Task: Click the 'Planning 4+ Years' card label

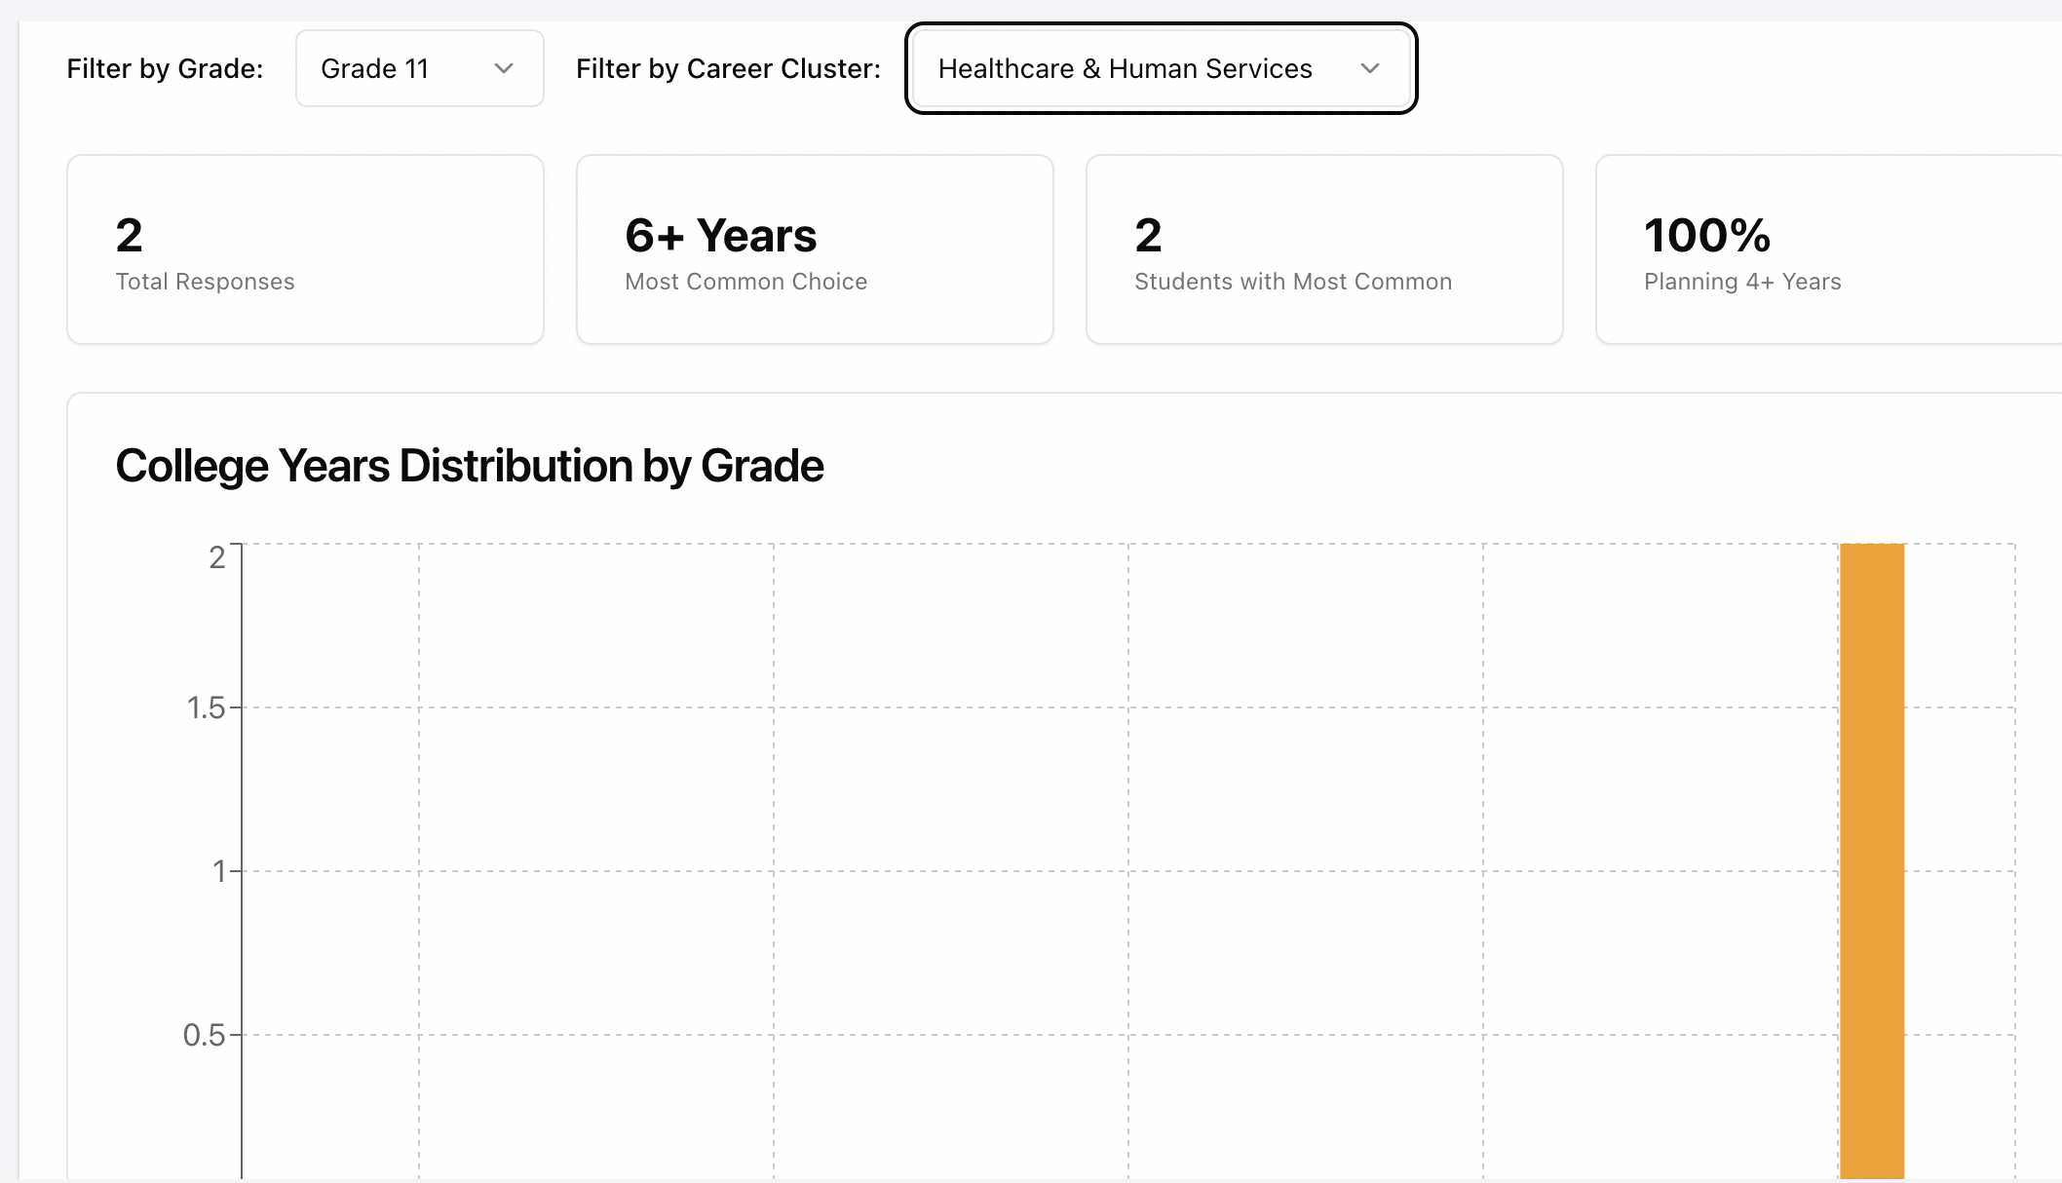Action: pyautogui.click(x=1741, y=282)
